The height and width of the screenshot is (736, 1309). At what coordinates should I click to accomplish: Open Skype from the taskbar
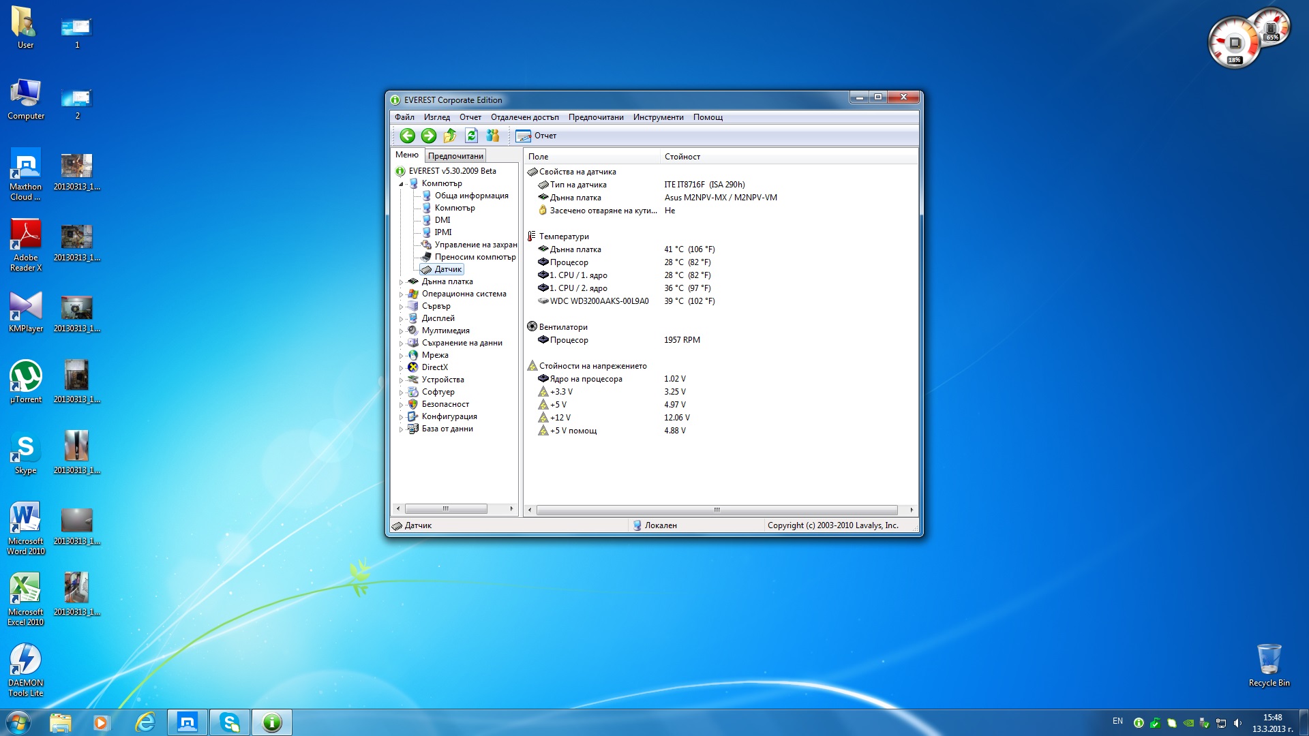230,722
